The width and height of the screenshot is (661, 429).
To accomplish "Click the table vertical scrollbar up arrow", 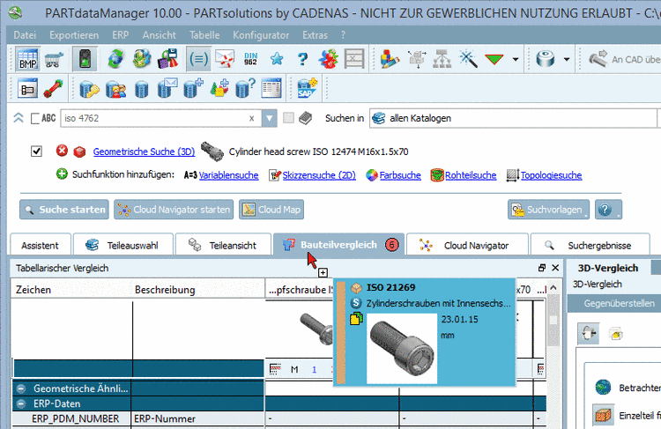I will (553, 288).
